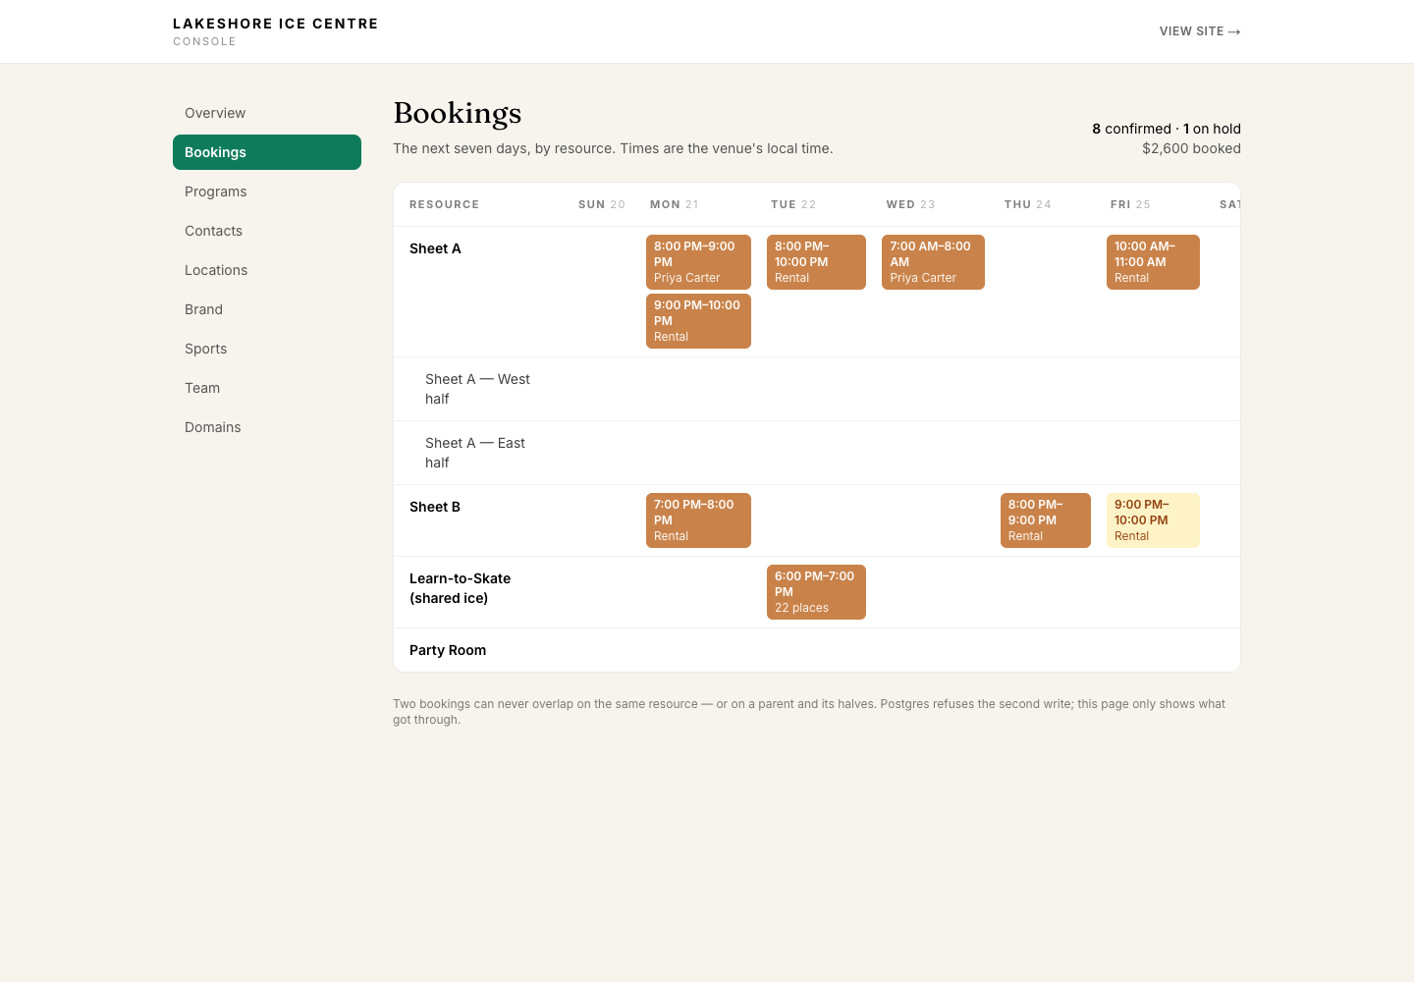Image resolution: width=1414 pixels, height=982 pixels.
Task: Click the Sheet A resource label
Action: coord(435,248)
